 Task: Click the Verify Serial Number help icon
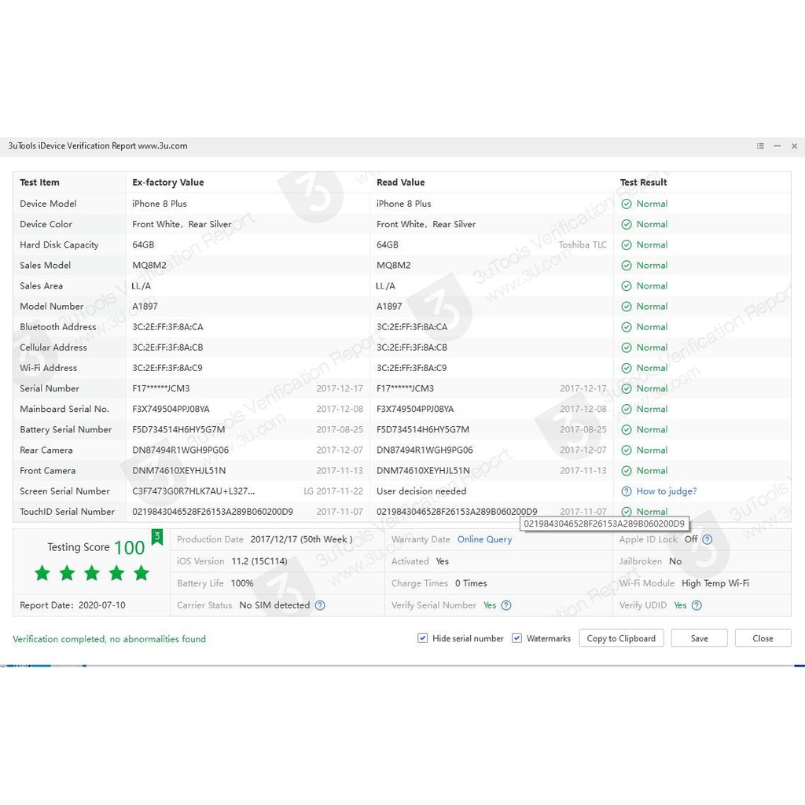pos(506,605)
